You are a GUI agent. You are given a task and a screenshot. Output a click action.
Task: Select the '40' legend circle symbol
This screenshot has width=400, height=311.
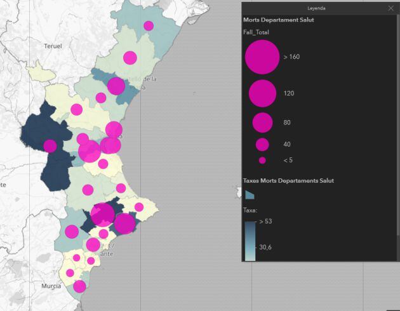(x=262, y=144)
